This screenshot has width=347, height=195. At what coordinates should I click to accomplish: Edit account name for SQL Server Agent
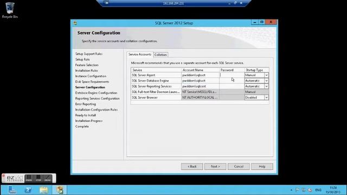[x=200, y=75]
